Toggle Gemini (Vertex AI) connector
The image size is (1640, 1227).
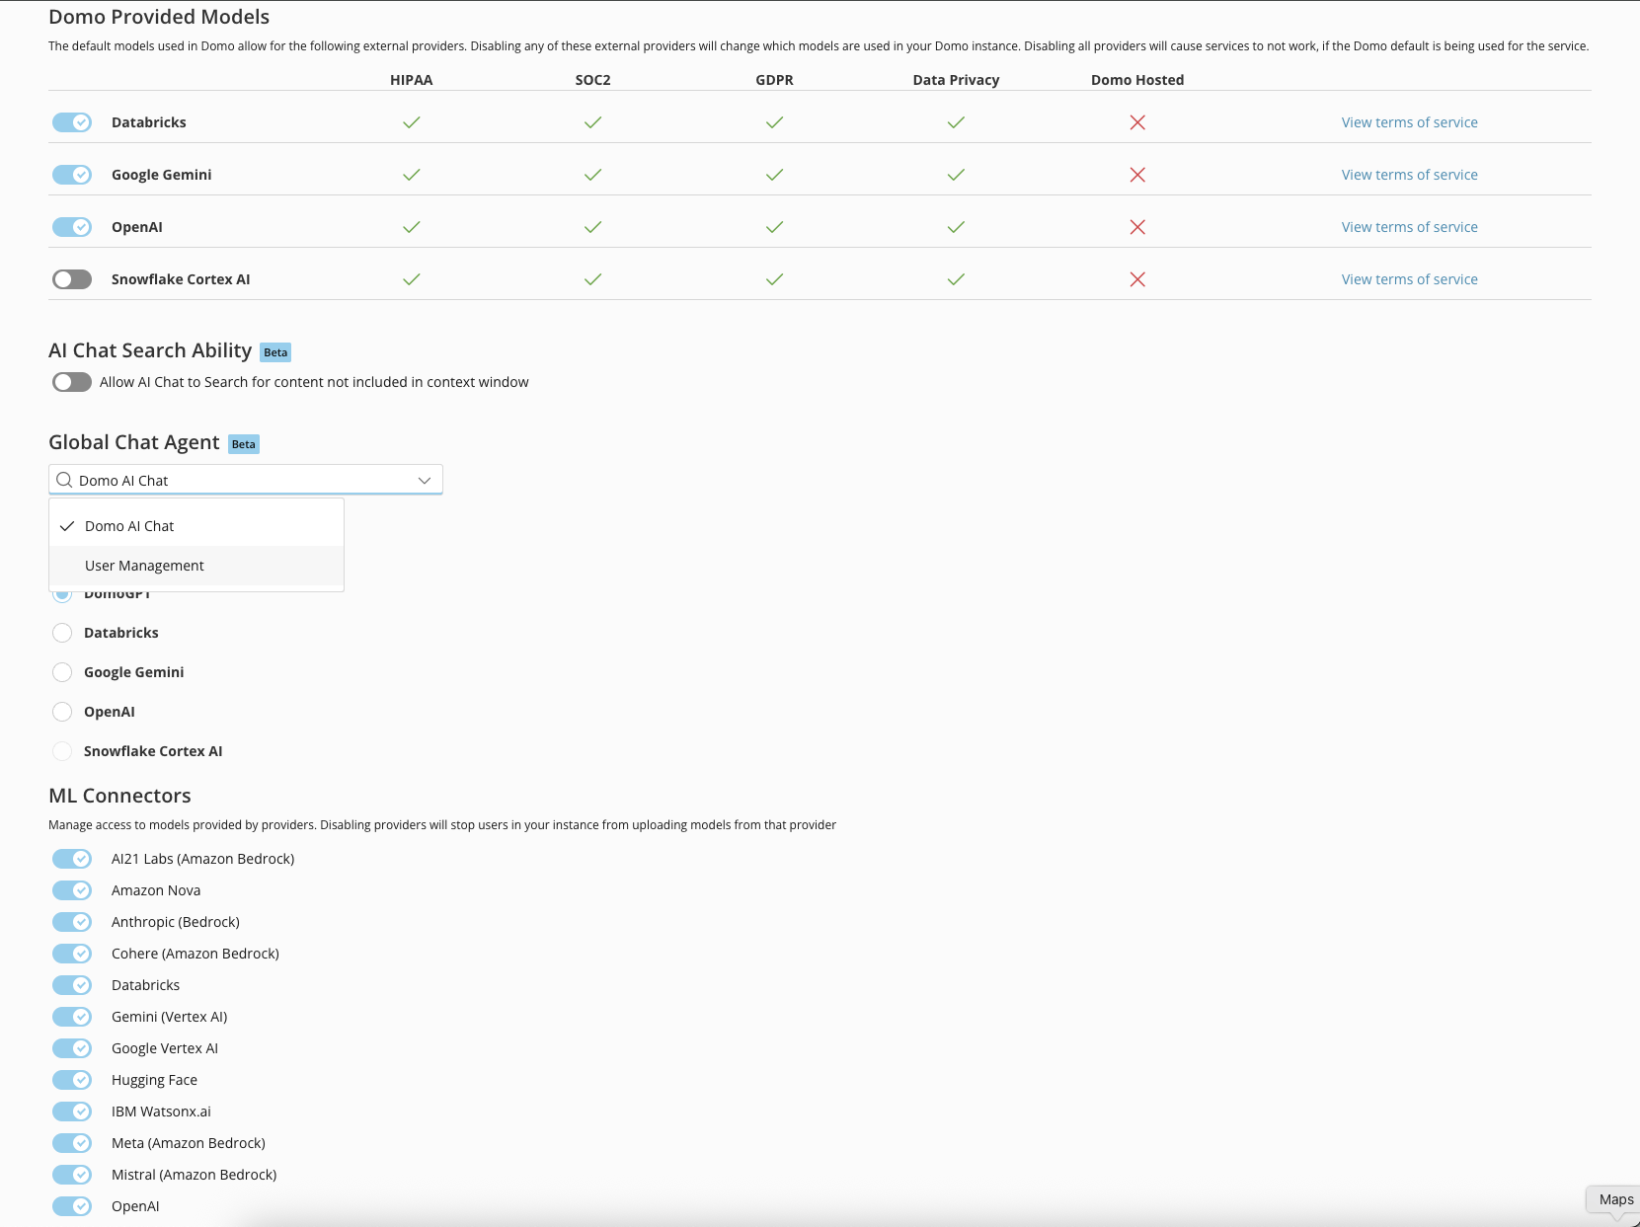[72, 1017]
